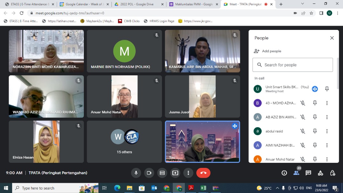Open more options for AB AZIZ BIN AMIN
Screen dimensions: 343x193
(x=327, y=117)
